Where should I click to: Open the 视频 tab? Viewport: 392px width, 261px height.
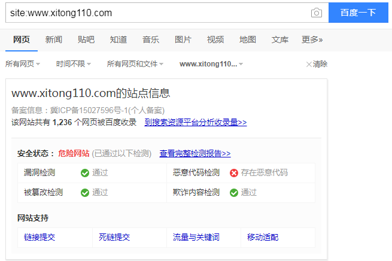pyautogui.click(x=215, y=40)
